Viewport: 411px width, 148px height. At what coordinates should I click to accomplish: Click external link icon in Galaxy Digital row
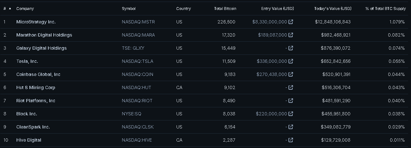(x=291, y=48)
